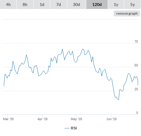Click the remove graph button
The height and width of the screenshot is (136, 141).
(x=127, y=13)
